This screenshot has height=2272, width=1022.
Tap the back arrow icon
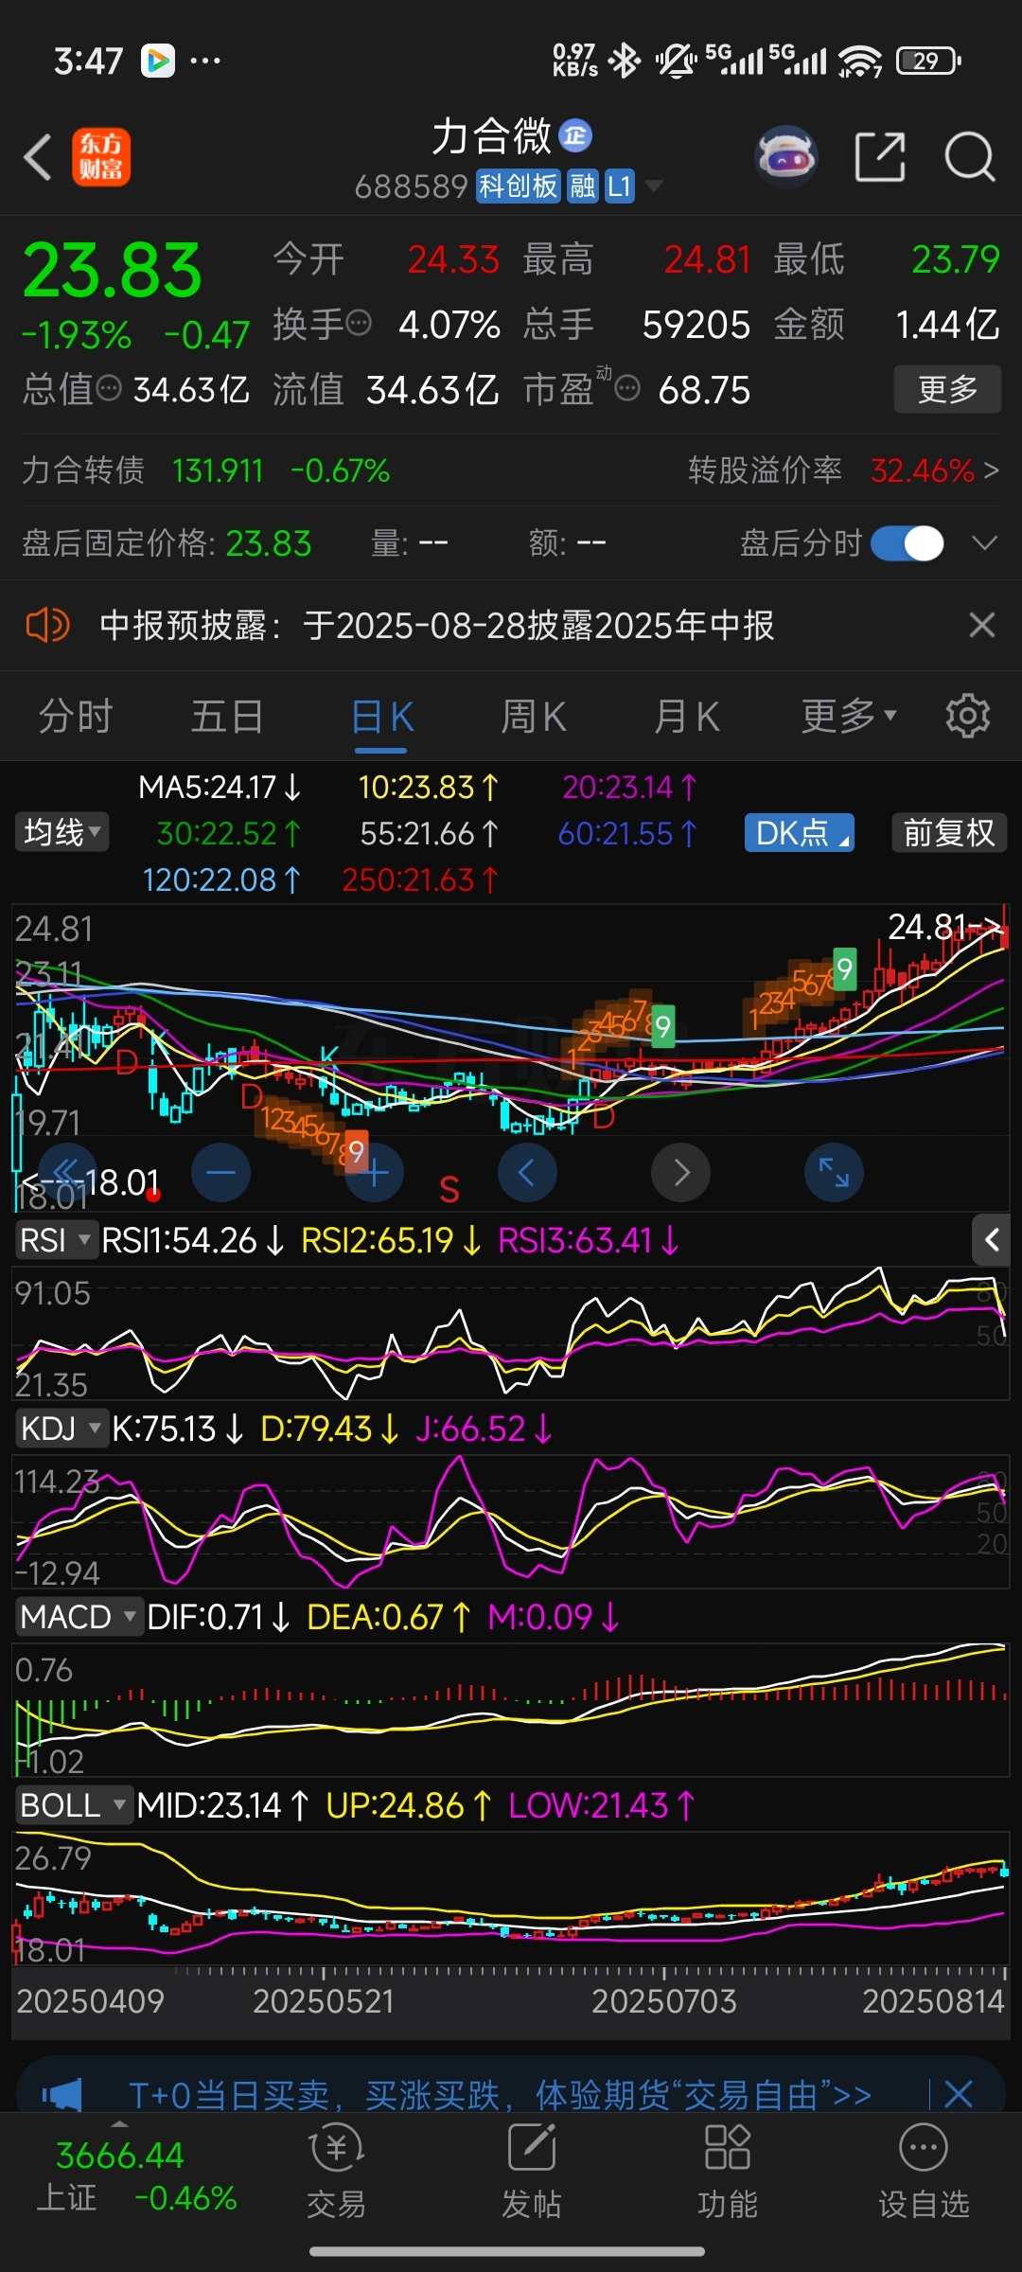(38, 157)
